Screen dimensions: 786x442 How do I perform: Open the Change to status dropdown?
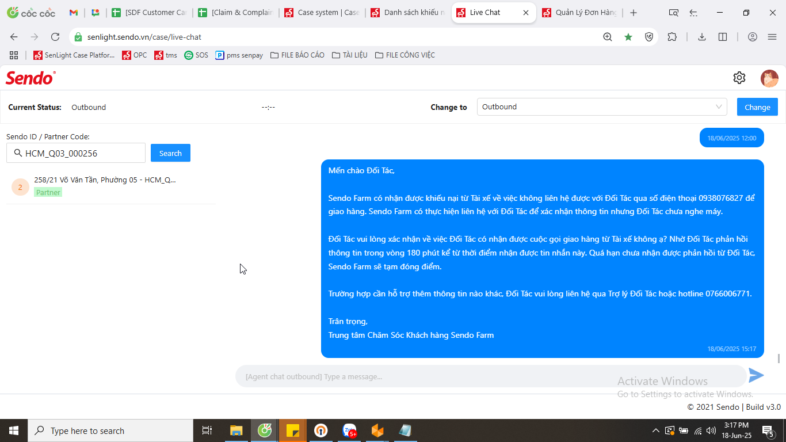602,107
